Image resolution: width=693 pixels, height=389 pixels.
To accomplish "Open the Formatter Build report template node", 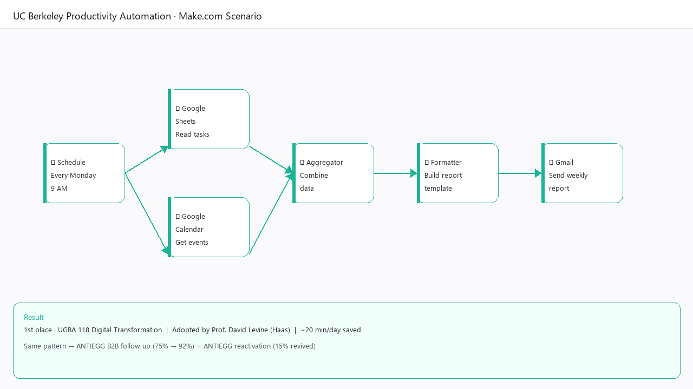I will pyautogui.click(x=458, y=173).
